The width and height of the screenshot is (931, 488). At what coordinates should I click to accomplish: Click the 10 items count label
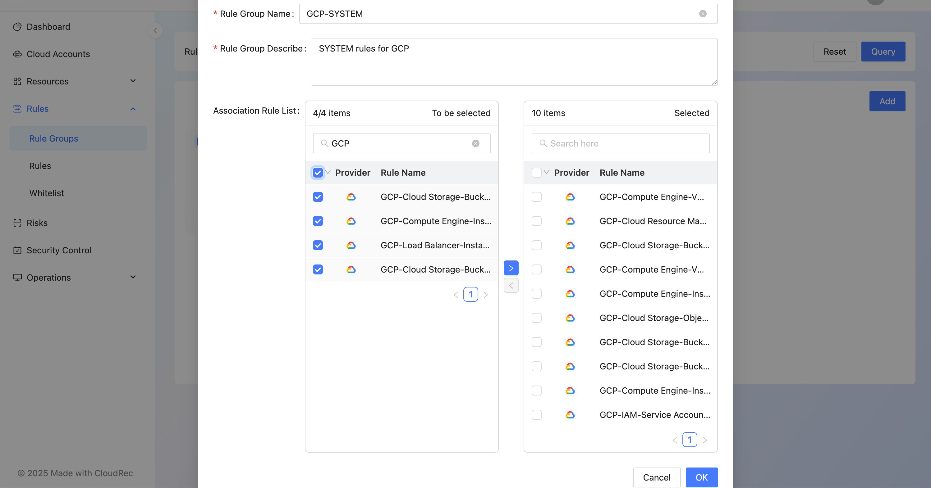[x=548, y=113]
